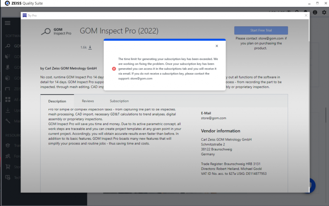Click 'by Carl Zeiss GOM Metrology GmbH' vendor text

coord(69,68)
